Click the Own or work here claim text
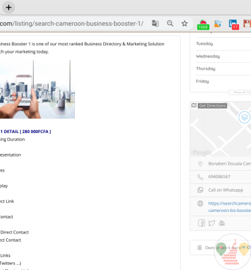 [224, 248]
